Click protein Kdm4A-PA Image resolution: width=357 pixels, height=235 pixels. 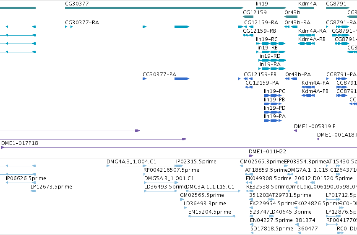(315, 83)
